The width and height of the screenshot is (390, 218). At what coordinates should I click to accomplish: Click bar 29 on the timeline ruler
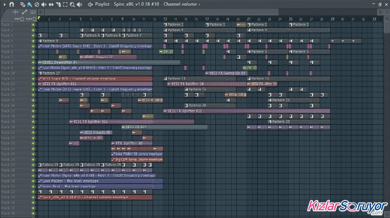(x=332, y=19)
